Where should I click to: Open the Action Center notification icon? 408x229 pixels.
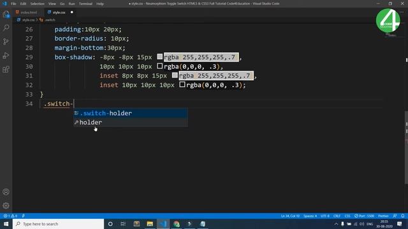400,224
